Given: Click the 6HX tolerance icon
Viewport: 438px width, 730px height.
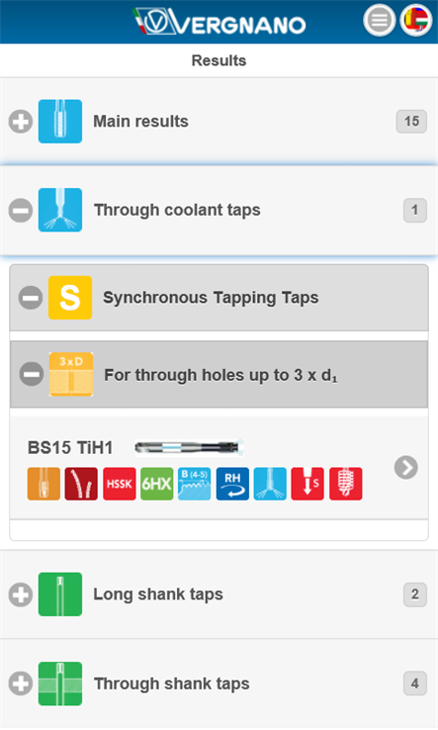Looking at the screenshot, I should (x=157, y=484).
